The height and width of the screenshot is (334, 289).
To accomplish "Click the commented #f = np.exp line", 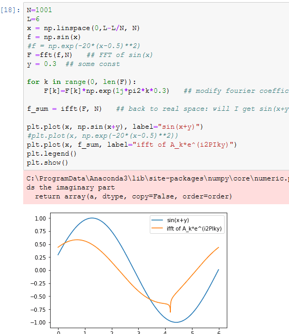I will (x=83, y=46).
